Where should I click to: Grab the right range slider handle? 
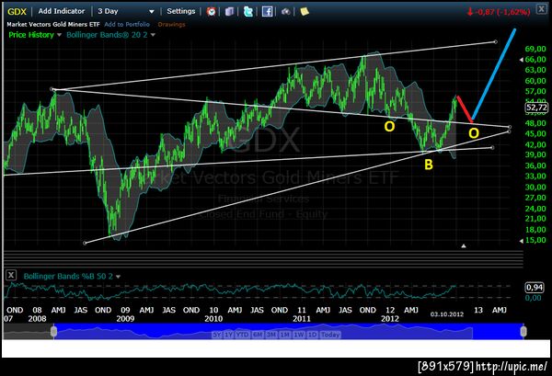[523, 331]
